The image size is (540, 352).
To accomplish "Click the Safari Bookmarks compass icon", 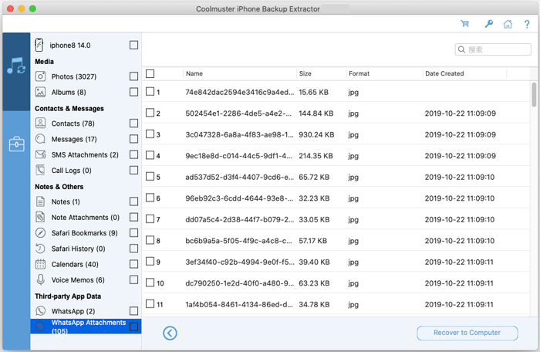I will (40, 232).
